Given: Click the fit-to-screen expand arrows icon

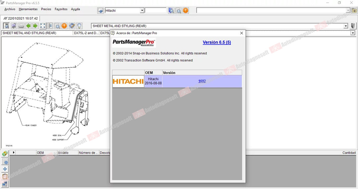Looking at the screenshot, I should point(43,26).
